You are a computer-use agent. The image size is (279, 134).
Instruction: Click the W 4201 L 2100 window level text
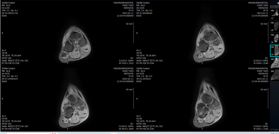[260, 129]
